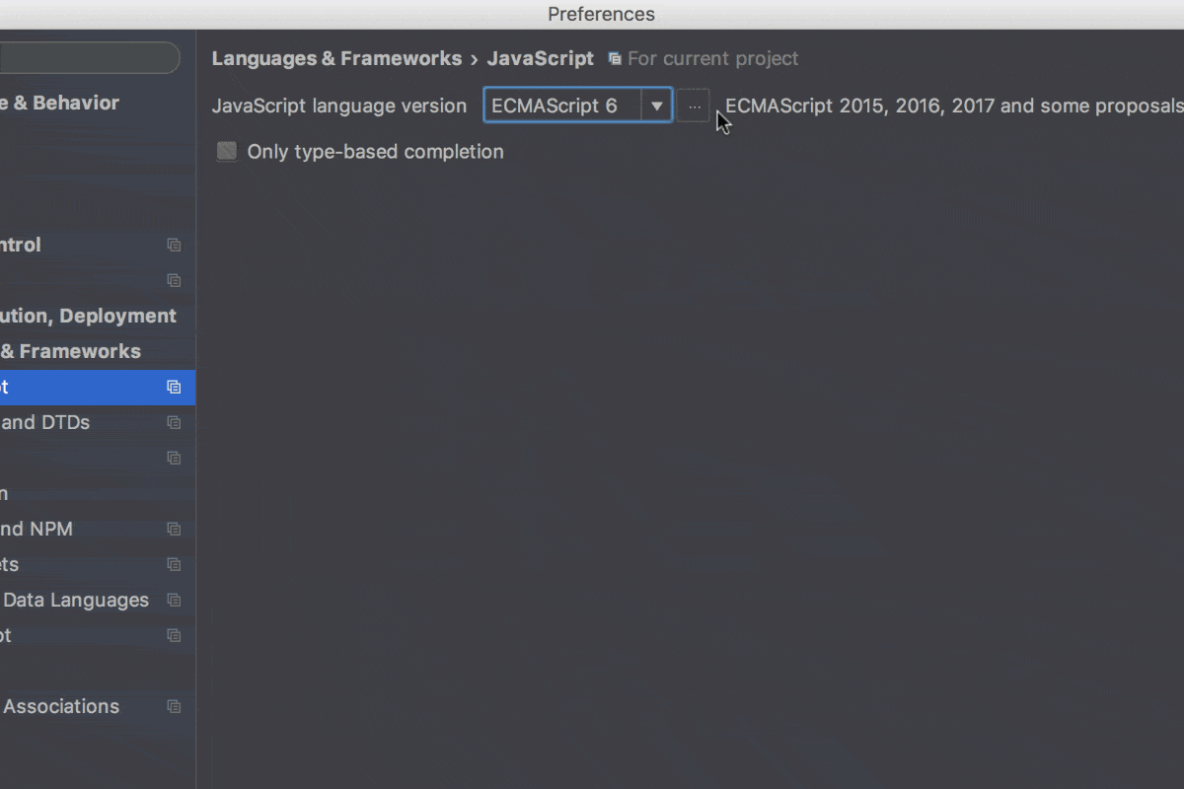Click the project icon on the selected JavaScript row

click(174, 387)
